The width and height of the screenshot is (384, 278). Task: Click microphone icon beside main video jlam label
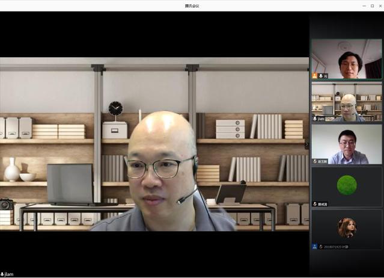pyautogui.click(x=2, y=274)
